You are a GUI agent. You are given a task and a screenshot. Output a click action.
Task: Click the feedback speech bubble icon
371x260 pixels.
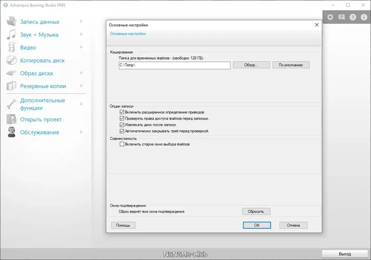tap(341, 17)
